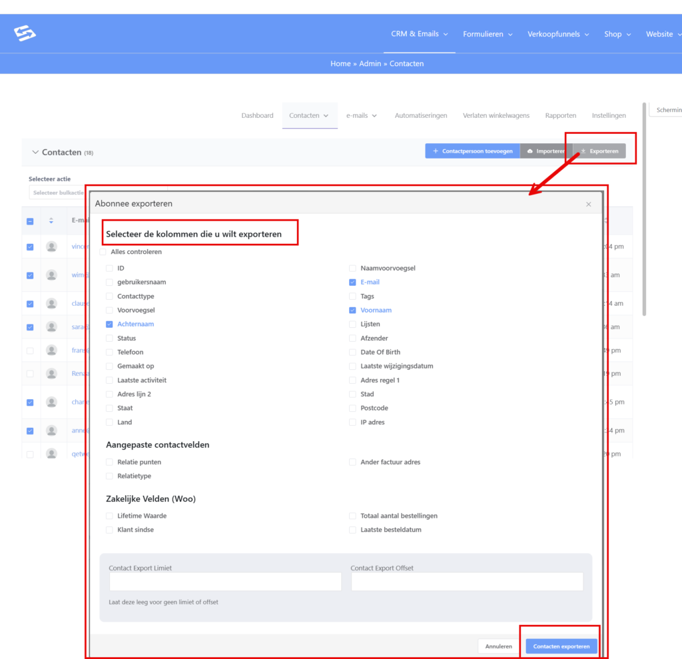Click the Contact Export Limiet field
682x659 pixels.
(x=225, y=582)
